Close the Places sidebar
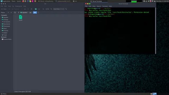This screenshot has height=95, width=169. coord(11,12)
